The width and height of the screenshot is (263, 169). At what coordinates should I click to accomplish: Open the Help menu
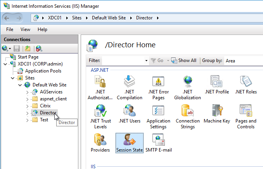pos(42,29)
